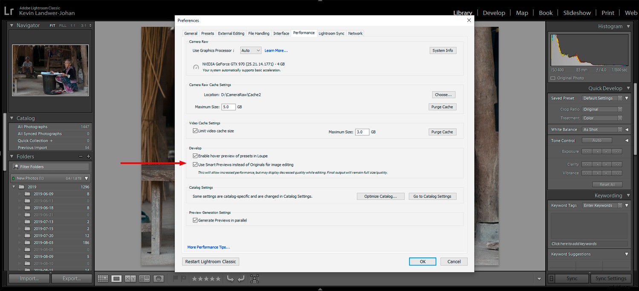Open Compare view from the toolbar

click(x=130, y=278)
